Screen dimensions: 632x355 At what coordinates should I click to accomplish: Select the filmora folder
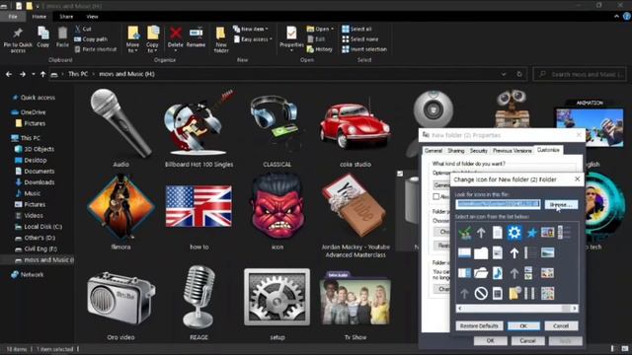pos(120,212)
